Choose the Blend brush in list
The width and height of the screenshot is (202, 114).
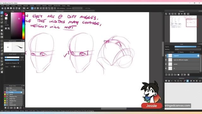[x=13, y=94]
